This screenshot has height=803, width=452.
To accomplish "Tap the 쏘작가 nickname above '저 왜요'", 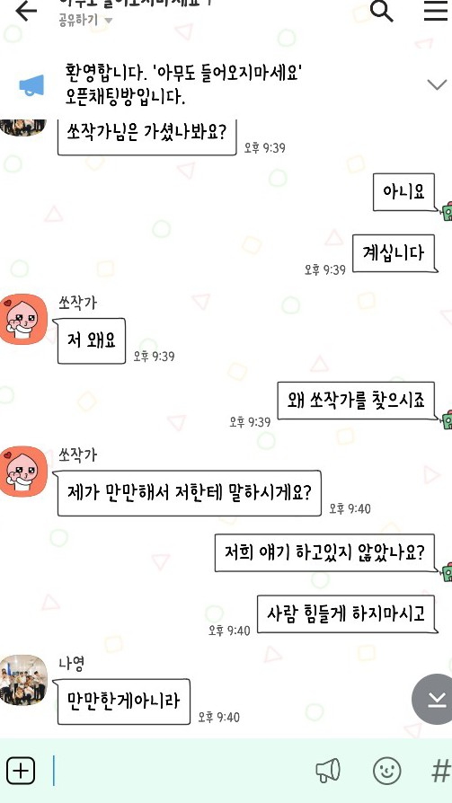I will [77, 303].
